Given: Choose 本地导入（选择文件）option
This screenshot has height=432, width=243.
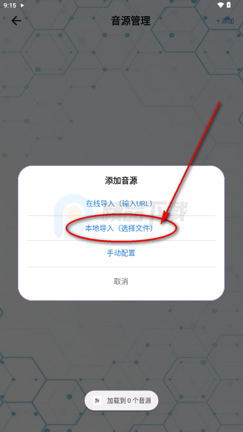Looking at the screenshot, I should (x=119, y=228).
